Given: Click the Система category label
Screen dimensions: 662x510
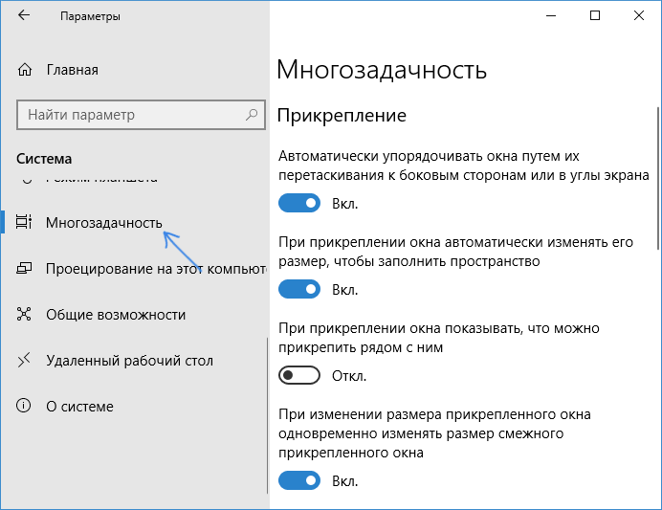Looking at the screenshot, I should click(44, 159).
